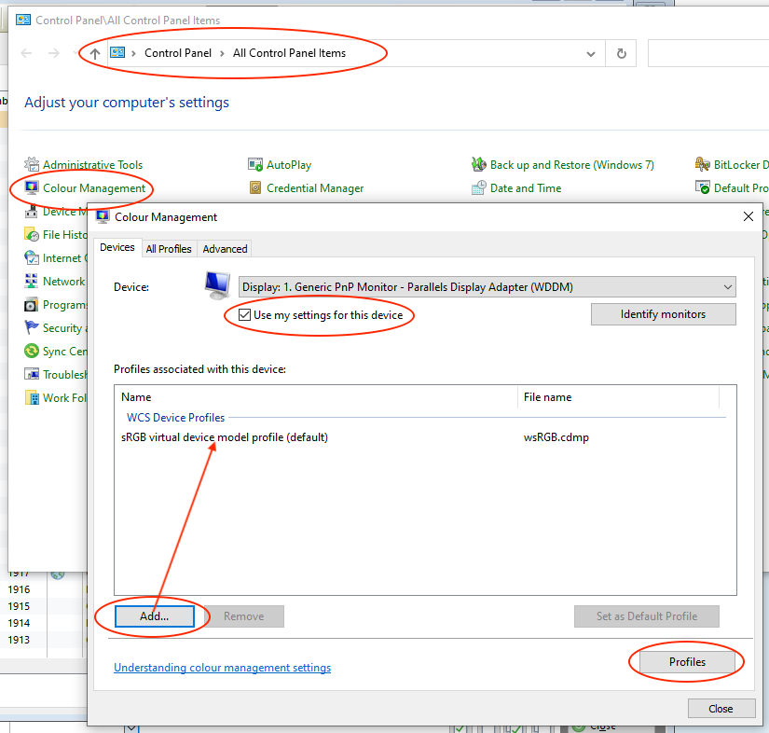Open File History icon
Image resolution: width=769 pixels, height=733 pixels.
(x=32, y=234)
